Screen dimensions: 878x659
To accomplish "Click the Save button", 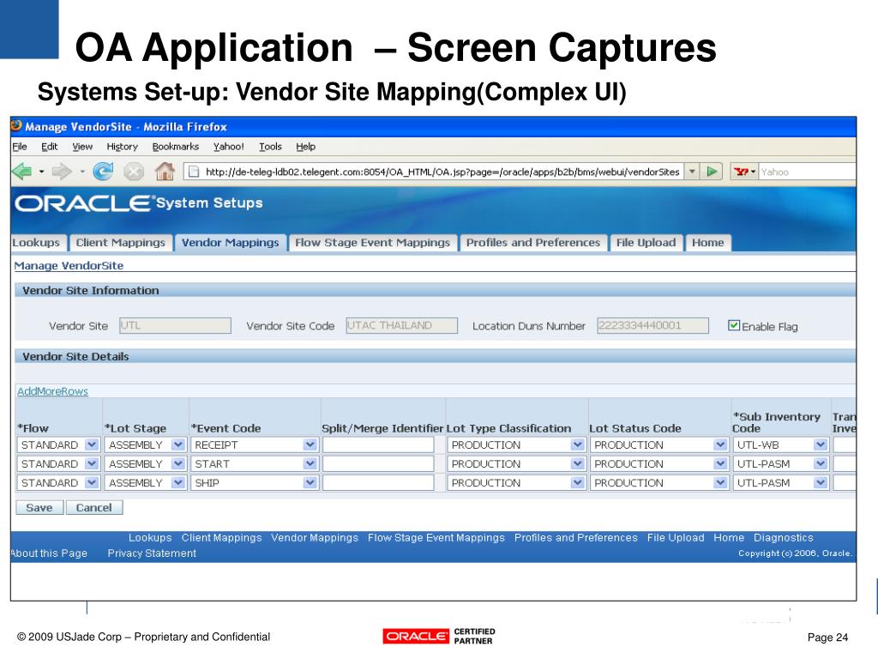I will [39, 508].
